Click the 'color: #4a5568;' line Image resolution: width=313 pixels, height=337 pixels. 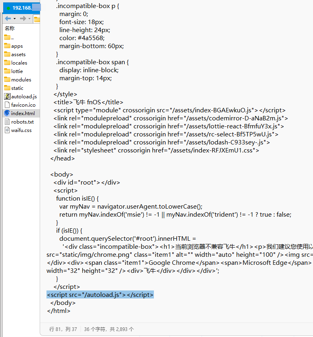82,38
